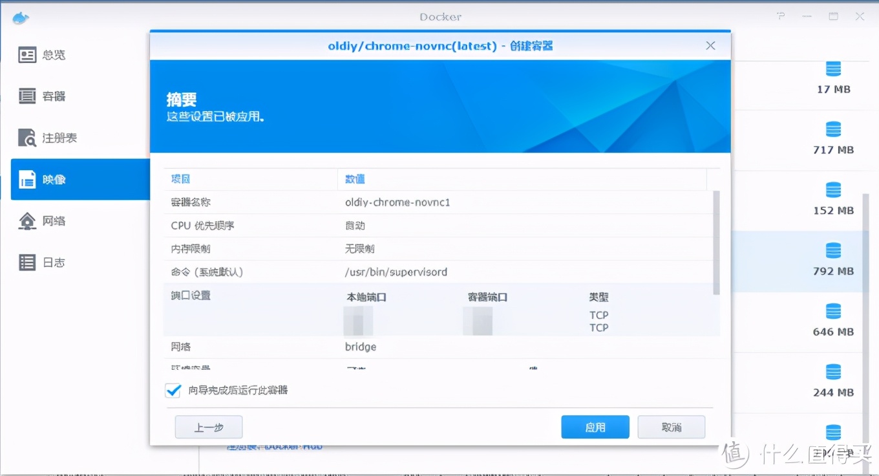The width and height of the screenshot is (879, 476).
Task: Click the 端口设置 row label
Action: tap(191, 296)
